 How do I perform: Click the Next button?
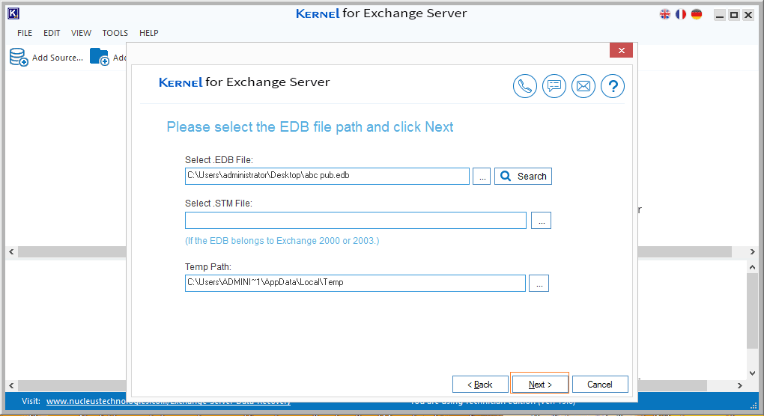coord(540,385)
